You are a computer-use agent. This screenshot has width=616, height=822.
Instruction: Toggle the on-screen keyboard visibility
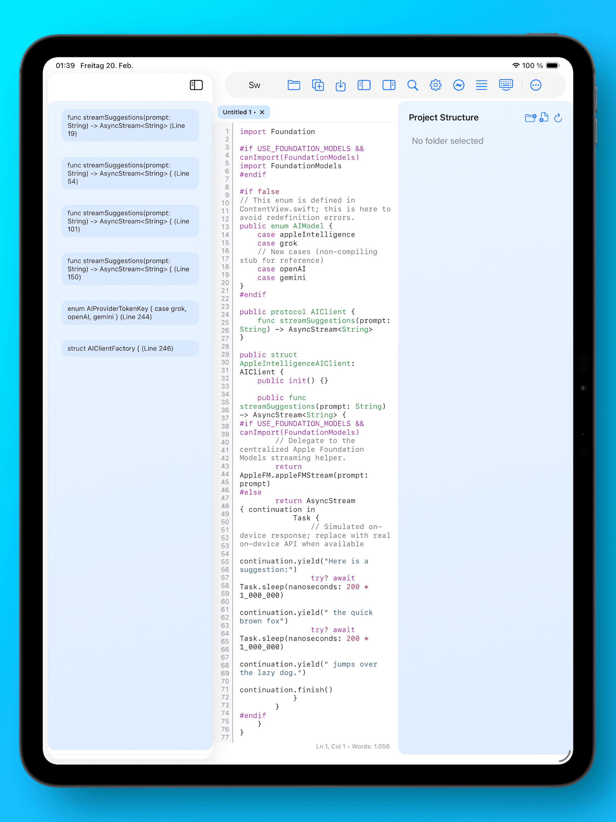506,85
